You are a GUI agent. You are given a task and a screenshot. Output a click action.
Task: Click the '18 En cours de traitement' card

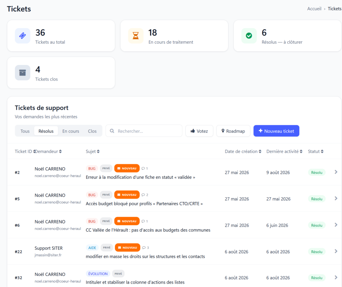[174, 36]
